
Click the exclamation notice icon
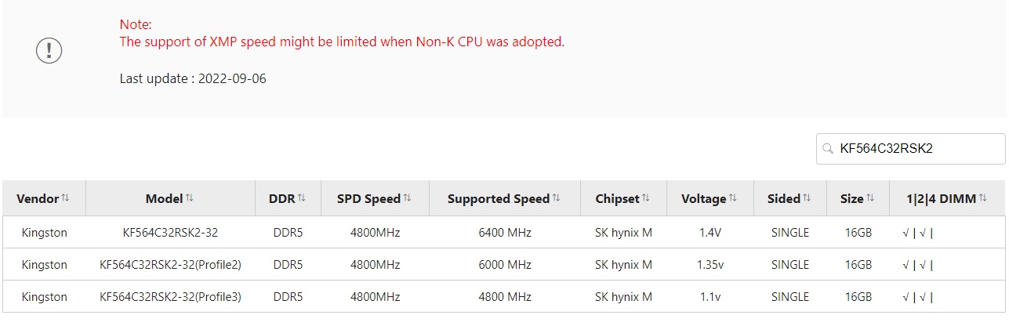[x=49, y=51]
